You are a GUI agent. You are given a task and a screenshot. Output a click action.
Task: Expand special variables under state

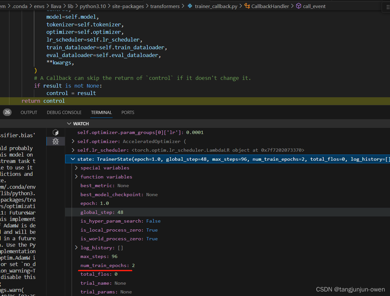[76, 168]
